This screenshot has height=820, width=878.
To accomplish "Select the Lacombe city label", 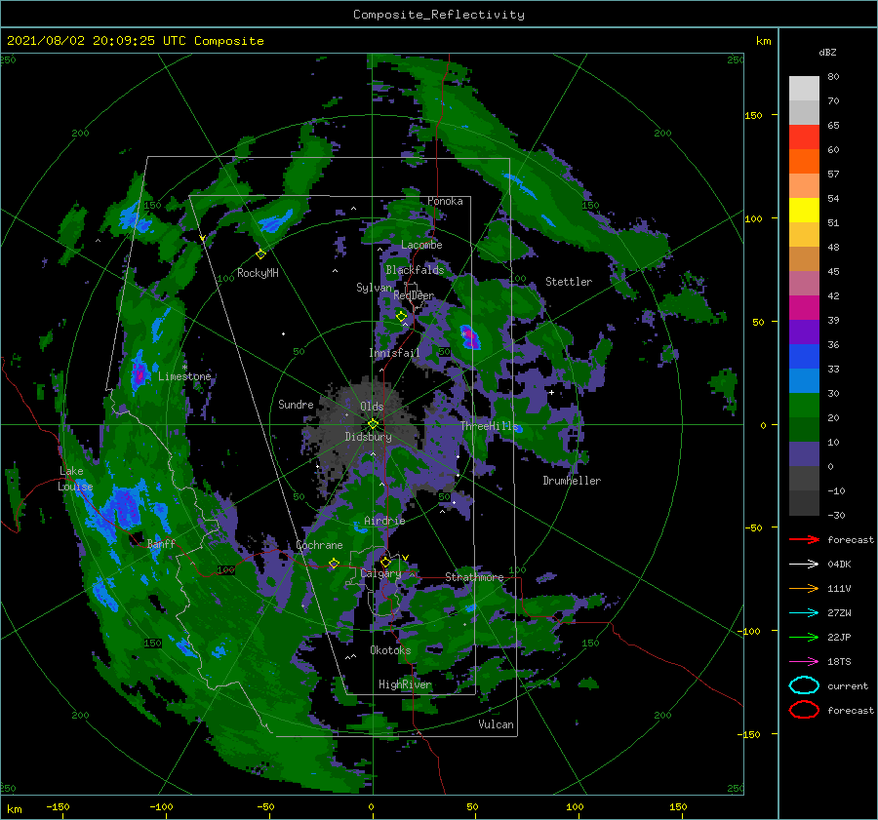I will pyautogui.click(x=421, y=245).
